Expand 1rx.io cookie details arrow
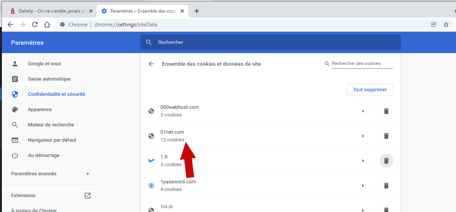 click(363, 210)
